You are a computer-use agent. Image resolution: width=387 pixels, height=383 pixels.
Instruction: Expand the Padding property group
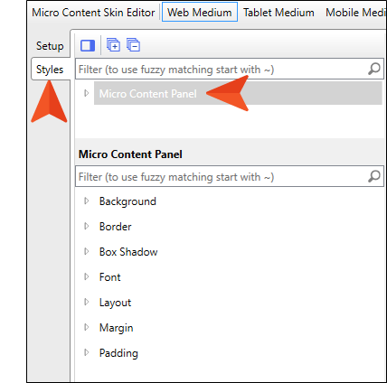coord(87,353)
